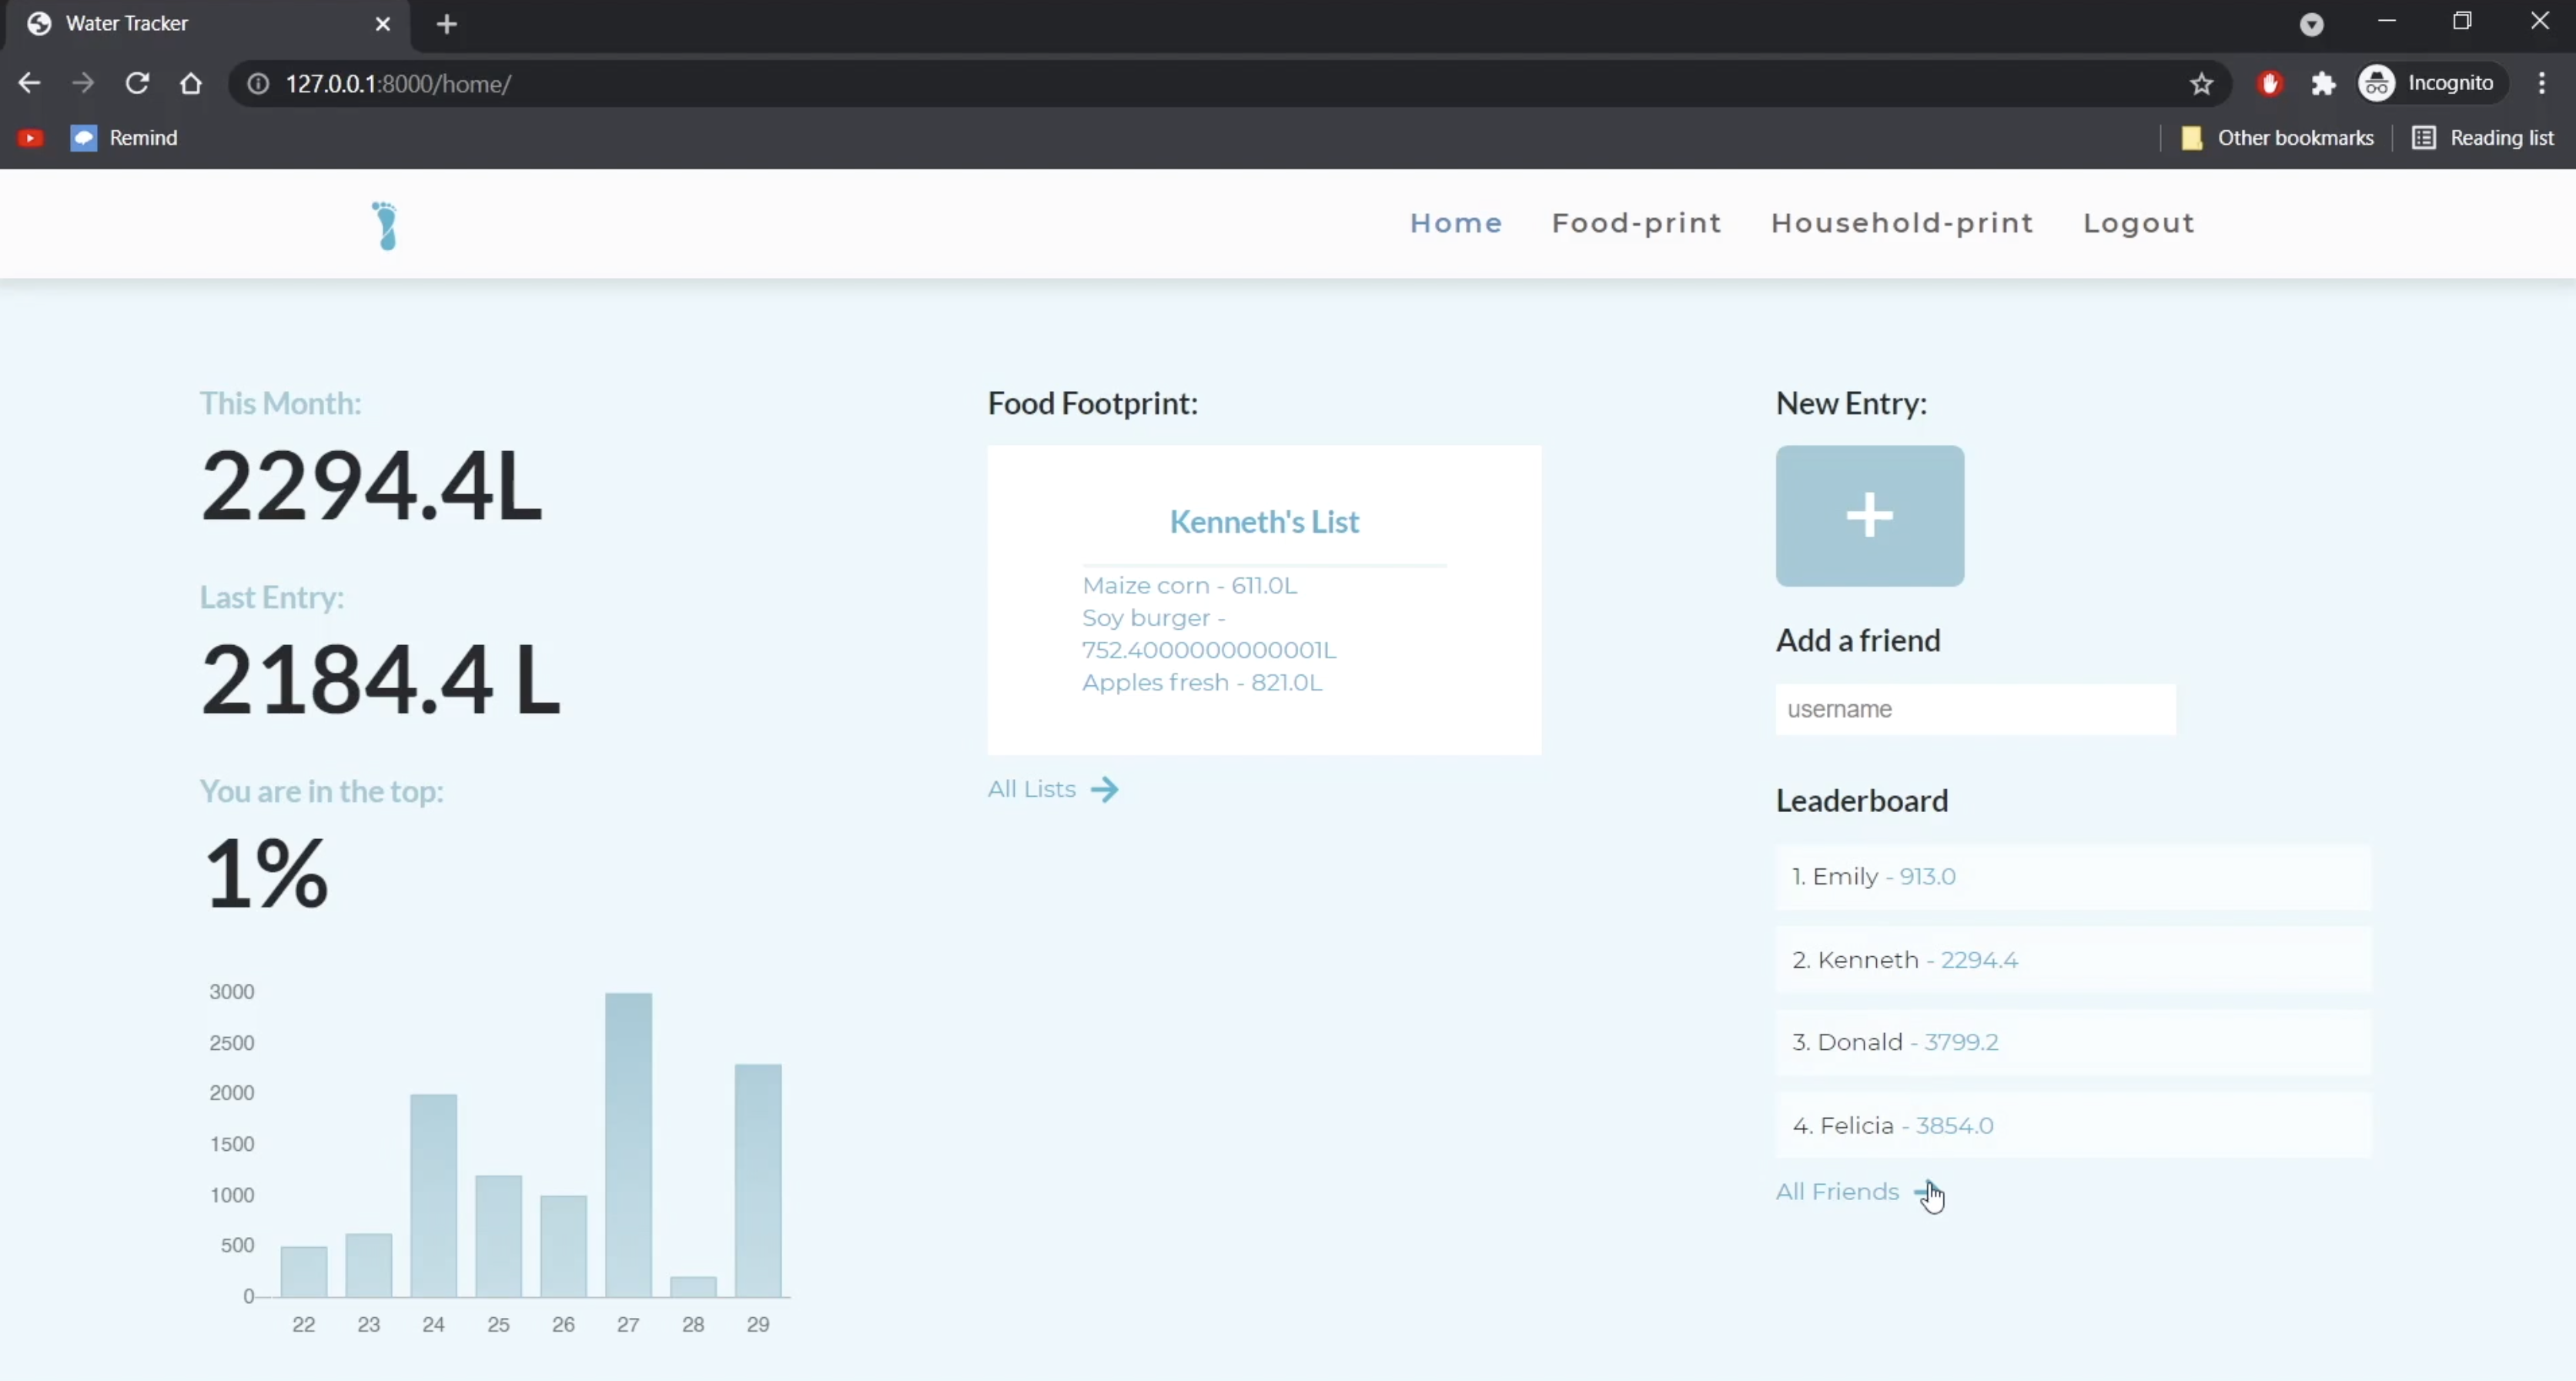The height and width of the screenshot is (1381, 2576).
Task: Click the arrow next to All Lists
Action: [x=1104, y=790]
